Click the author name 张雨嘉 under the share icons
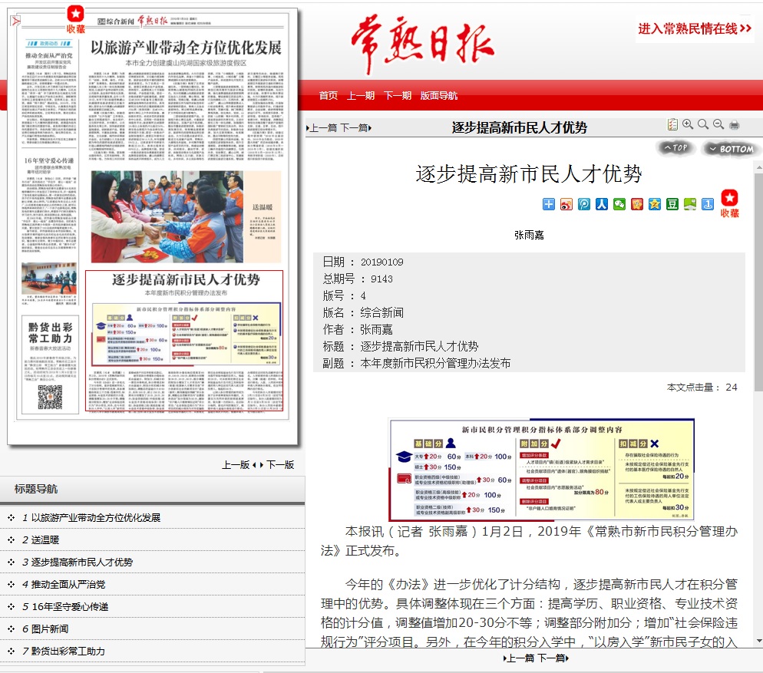 tap(529, 236)
